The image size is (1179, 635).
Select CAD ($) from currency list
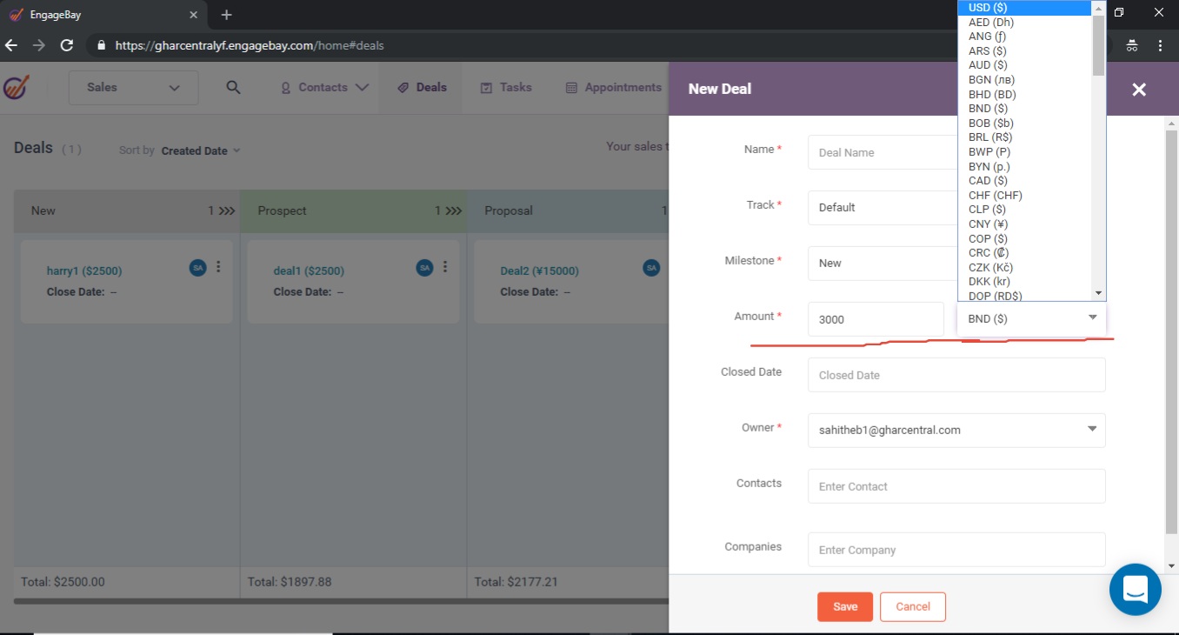coord(988,181)
